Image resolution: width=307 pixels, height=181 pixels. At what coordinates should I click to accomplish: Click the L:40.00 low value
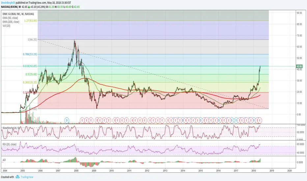click(67, 7)
